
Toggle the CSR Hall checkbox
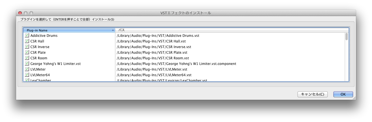coord(27,41)
